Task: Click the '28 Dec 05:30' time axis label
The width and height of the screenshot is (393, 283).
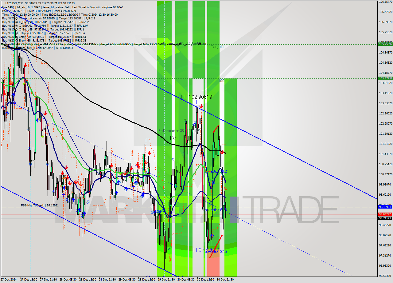Action: (68, 280)
